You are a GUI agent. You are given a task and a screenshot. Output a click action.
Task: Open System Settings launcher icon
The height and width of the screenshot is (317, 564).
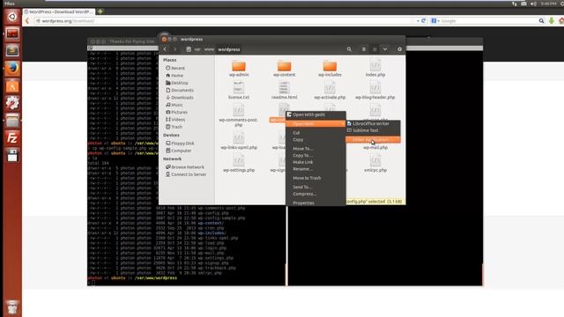click(x=12, y=104)
